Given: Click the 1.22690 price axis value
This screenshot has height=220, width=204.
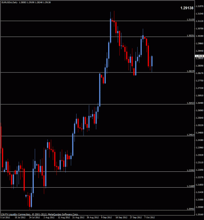Looking at the screenshot, I should tap(199, 170).
